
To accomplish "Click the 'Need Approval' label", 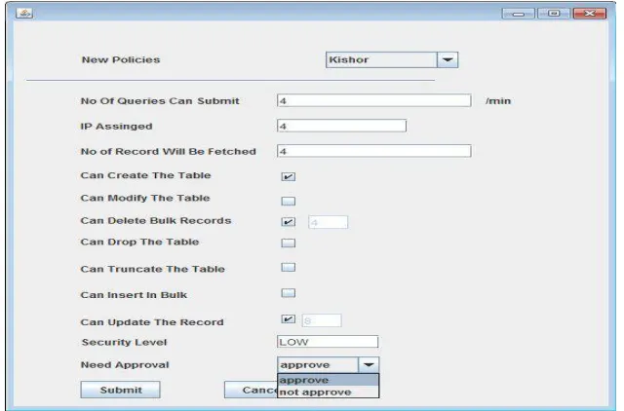I will [x=125, y=365].
